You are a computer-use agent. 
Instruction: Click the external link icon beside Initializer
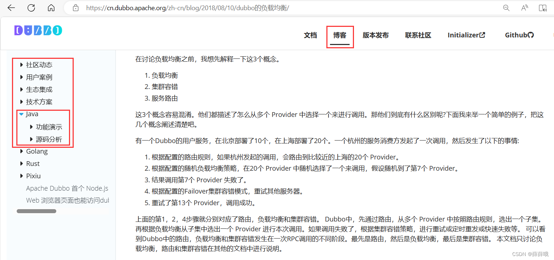[x=482, y=34]
